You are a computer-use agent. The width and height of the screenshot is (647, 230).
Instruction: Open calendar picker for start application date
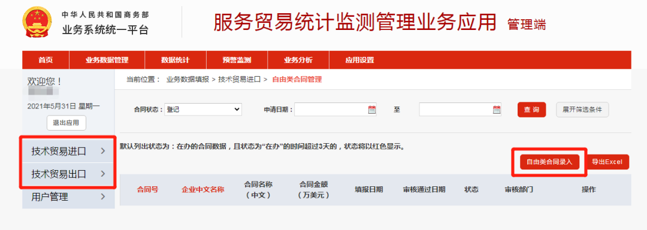tap(372, 110)
